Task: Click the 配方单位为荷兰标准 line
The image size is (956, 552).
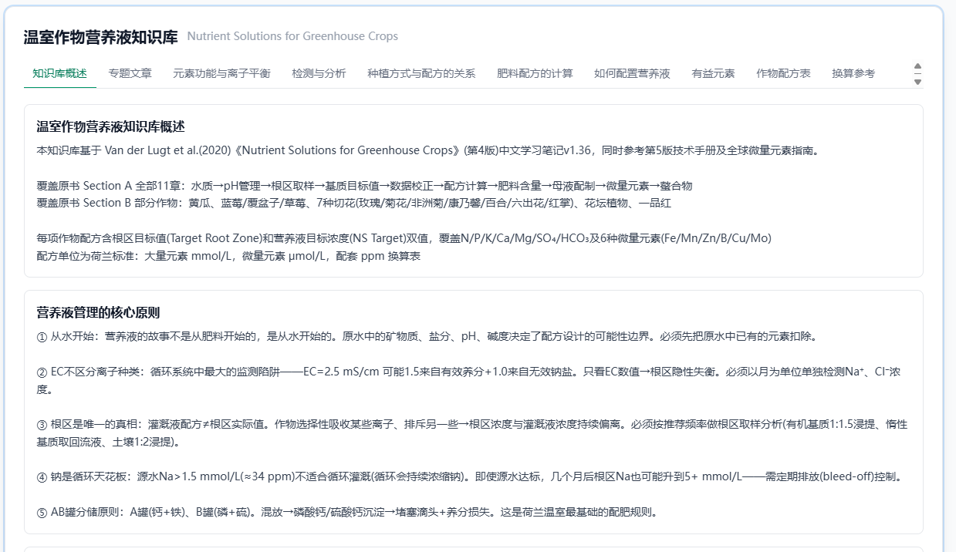Action: click(228, 256)
